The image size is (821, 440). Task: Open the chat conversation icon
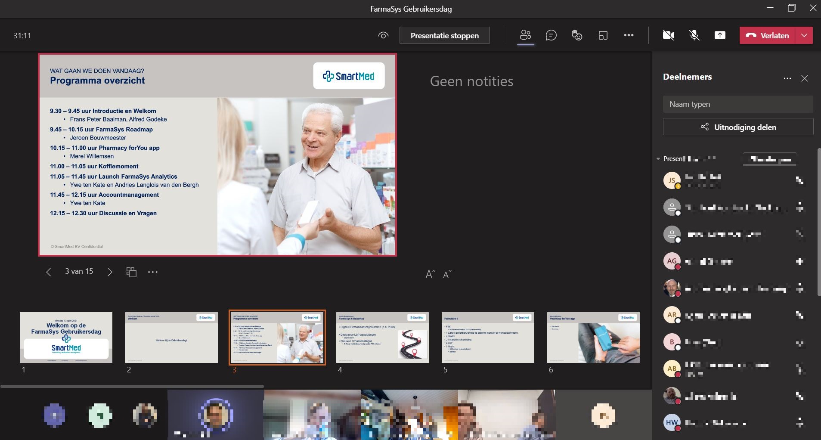[x=551, y=35]
